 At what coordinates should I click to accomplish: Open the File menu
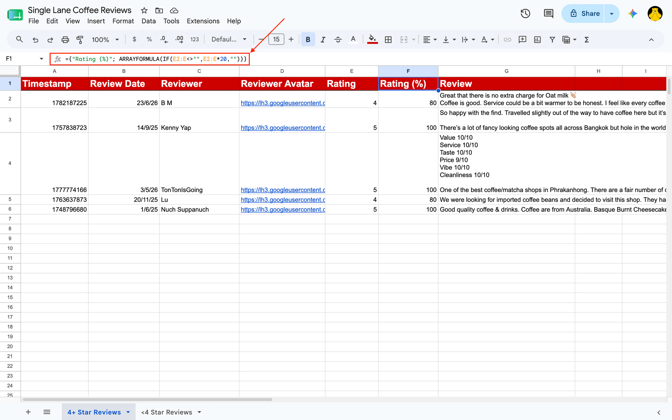tap(34, 21)
